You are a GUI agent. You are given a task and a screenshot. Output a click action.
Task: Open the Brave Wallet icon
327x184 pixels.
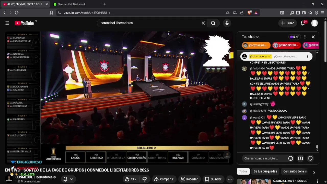point(304,13)
